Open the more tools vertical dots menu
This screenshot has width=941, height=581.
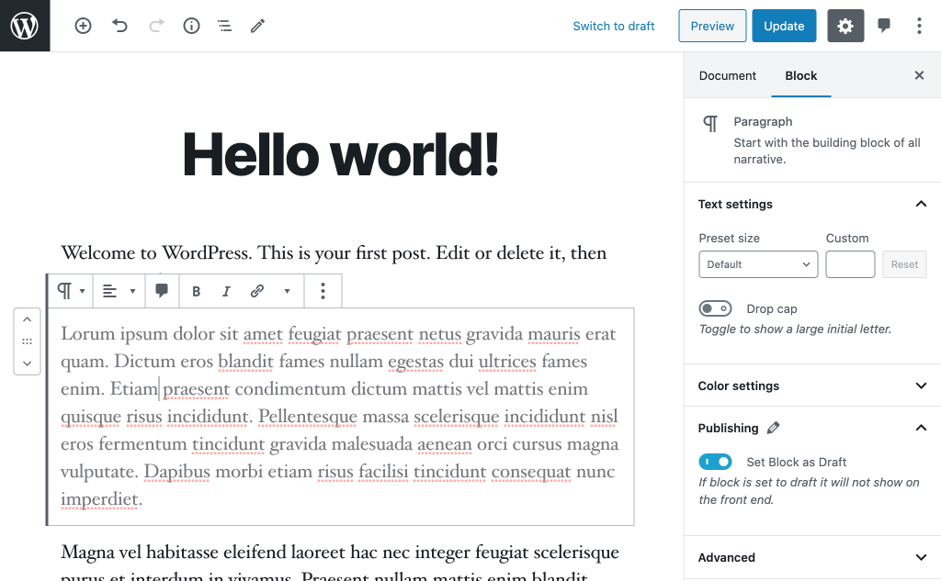coord(919,26)
